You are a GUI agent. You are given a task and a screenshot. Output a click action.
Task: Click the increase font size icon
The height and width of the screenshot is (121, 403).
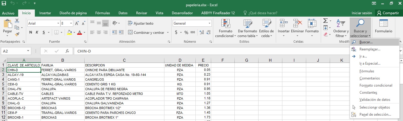pyautogui.click(x=77, y=23)
